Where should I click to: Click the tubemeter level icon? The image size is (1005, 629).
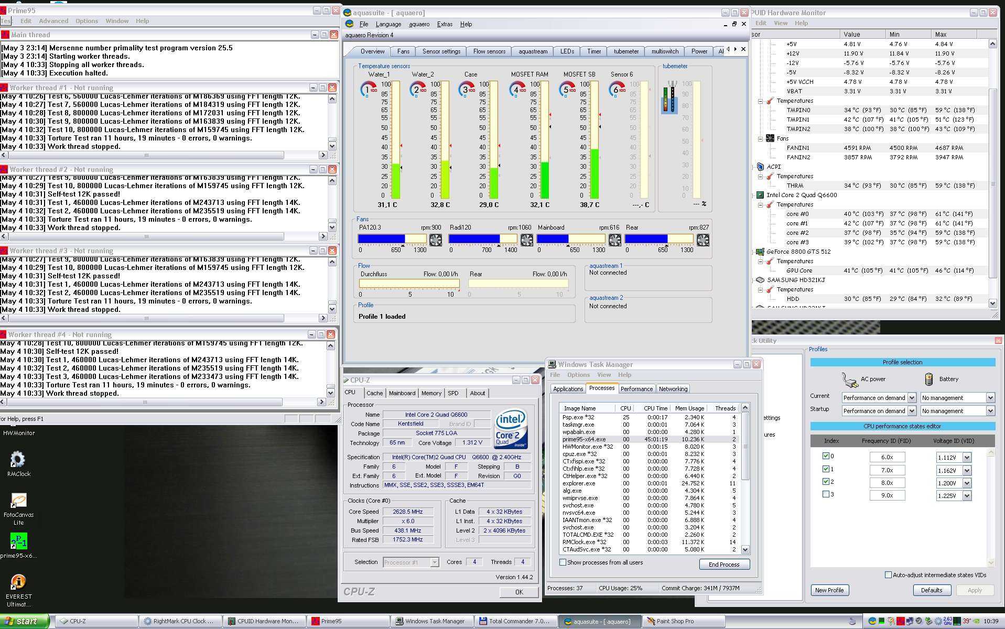click(670, 97)
